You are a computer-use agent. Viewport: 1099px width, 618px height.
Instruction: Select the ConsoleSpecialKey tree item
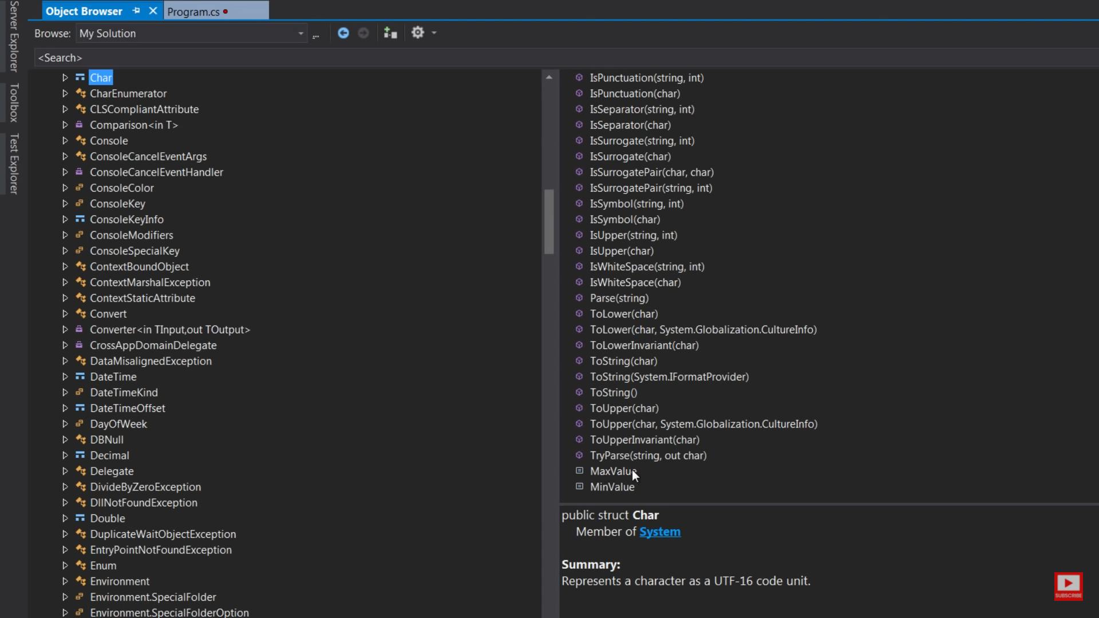(135, 251)
